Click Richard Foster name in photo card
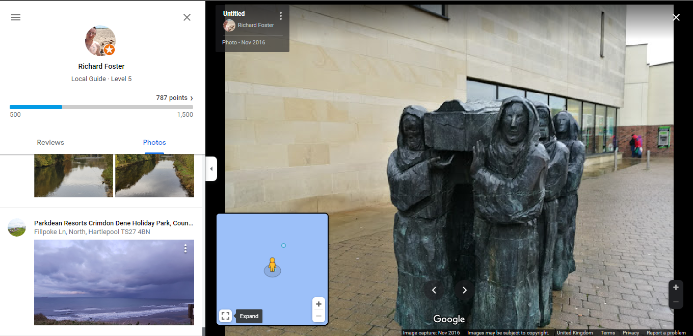693x336 pixels. coord(256,25)
